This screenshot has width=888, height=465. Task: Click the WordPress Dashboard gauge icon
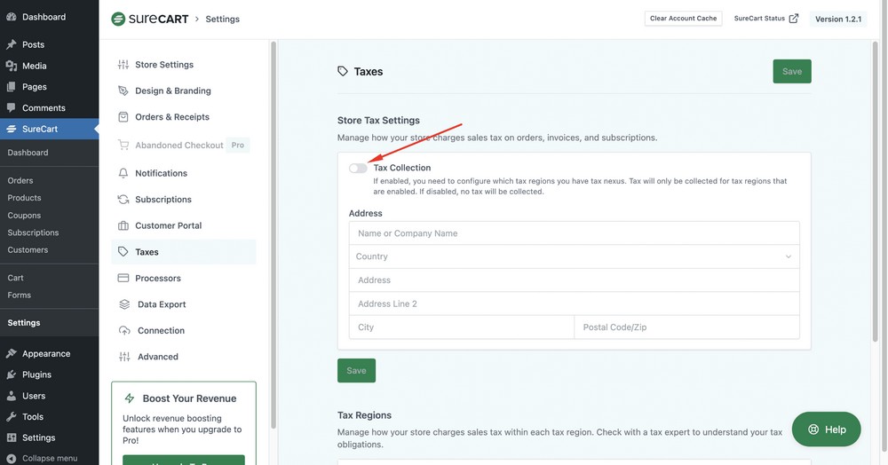coord(11,17)
